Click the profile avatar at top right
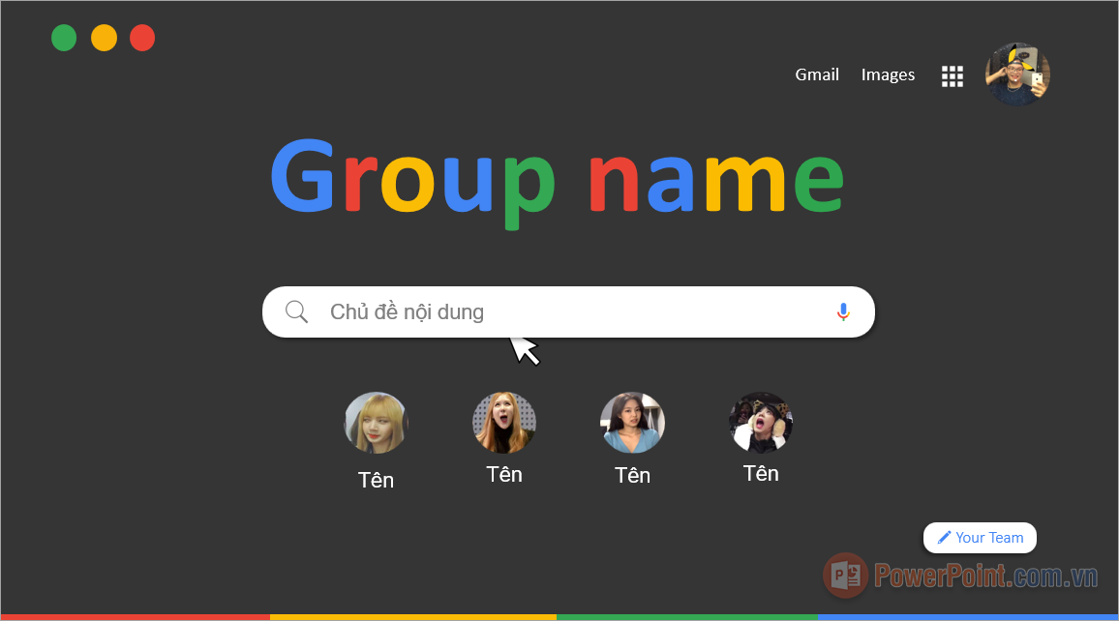 click(1017, 74)
